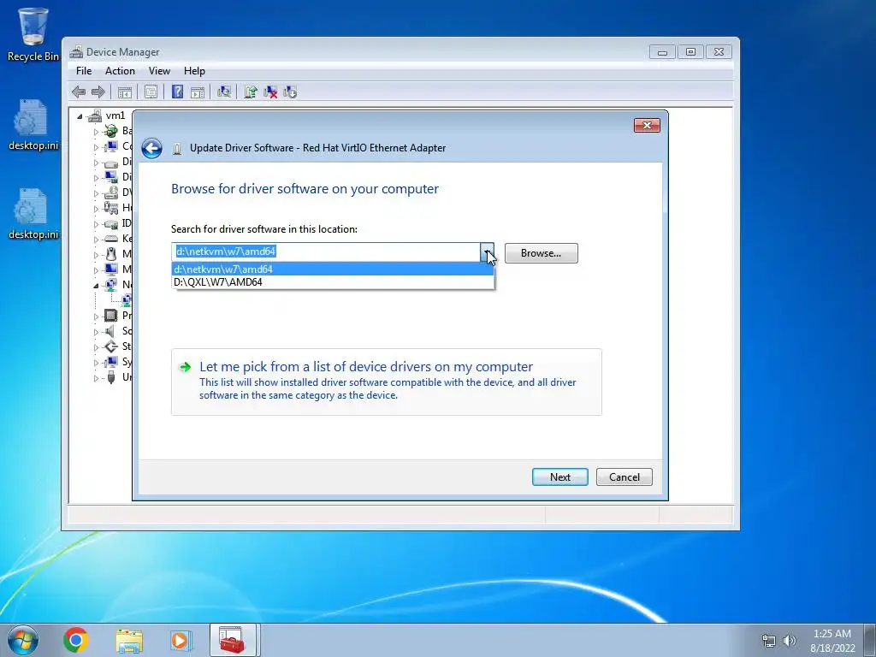Screen dimensions: 876x657
Task: Click Update Driver Software toolbar icon
Action: tap(251, 92)
